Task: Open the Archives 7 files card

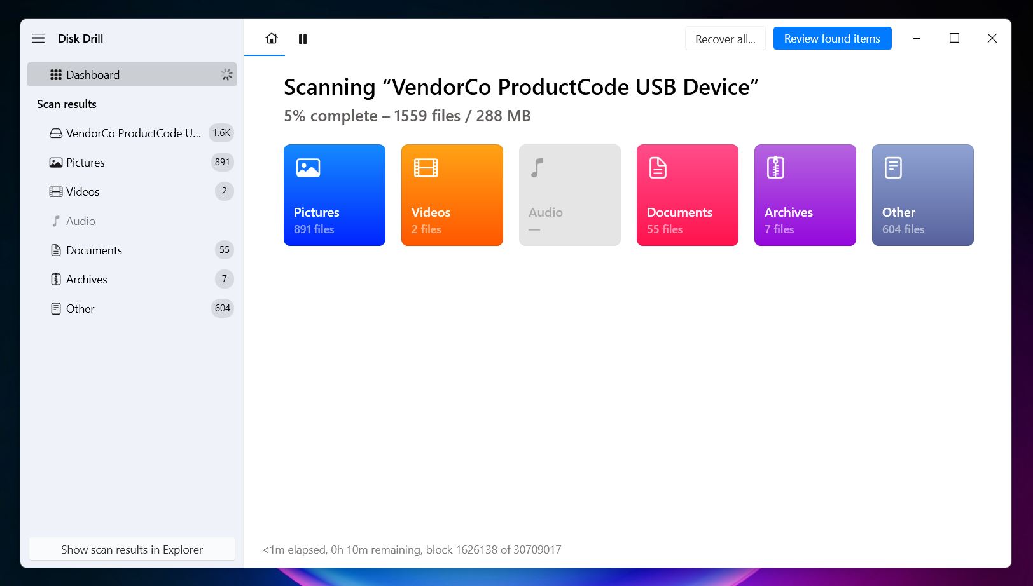Action: click(x=805, y=195)
